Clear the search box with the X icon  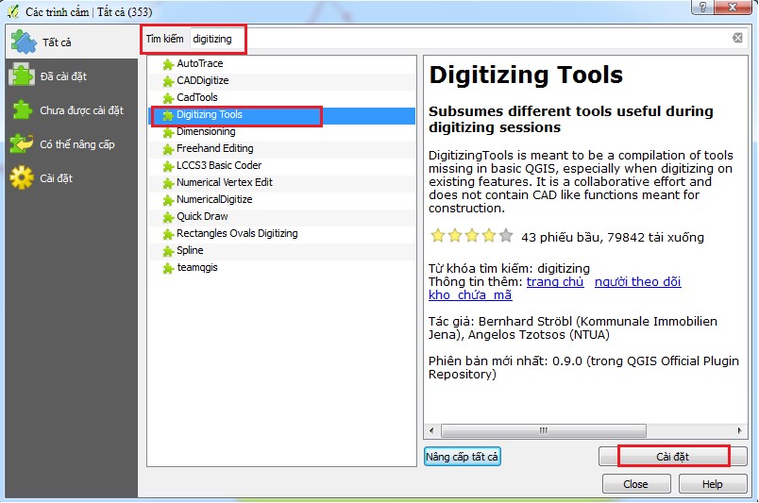pyautogui.click(x=737, y=38)
